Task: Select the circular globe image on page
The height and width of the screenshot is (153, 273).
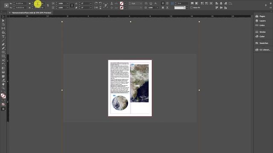Action: click(x=120, y=103)
